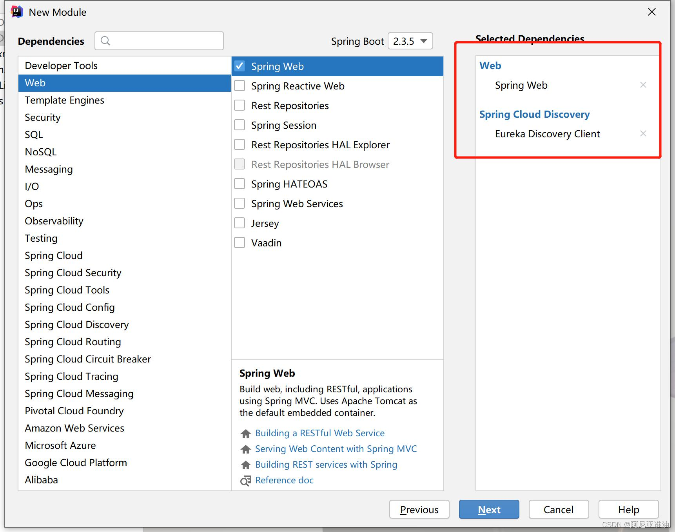Select the Web category
675x532 pixels.
tap(124, 83)
